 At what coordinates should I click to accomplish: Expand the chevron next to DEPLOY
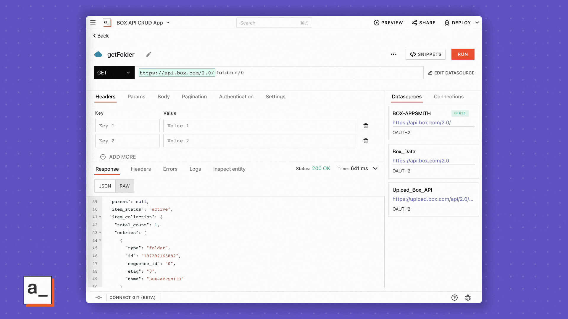click(x=477, y=23)
